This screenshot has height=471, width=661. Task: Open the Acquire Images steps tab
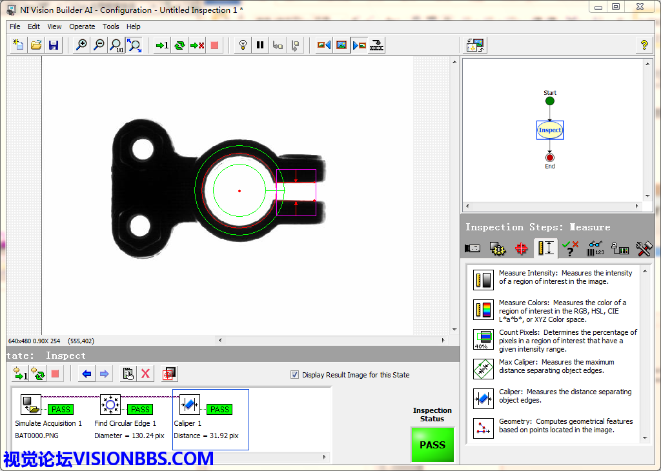[x=473, y=248]
